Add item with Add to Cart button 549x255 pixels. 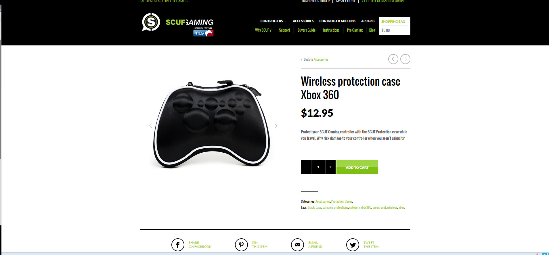pyautogui.click(x=357, y=167)
